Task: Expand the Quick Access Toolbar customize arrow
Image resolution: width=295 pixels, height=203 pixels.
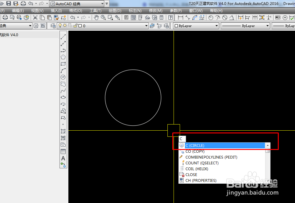Action: click(107, 4)
